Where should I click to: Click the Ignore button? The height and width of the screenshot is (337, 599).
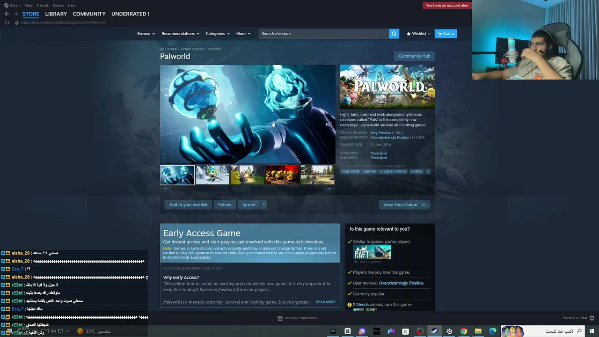tap(249, 205)
